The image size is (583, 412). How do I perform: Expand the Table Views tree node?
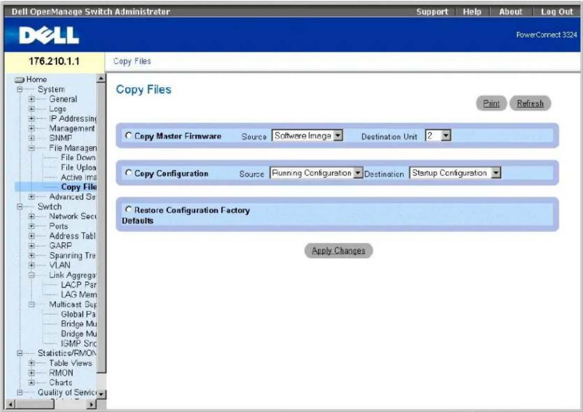[32, 363]
